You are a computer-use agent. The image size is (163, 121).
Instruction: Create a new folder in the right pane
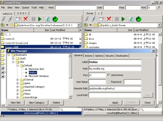(101, 19)
